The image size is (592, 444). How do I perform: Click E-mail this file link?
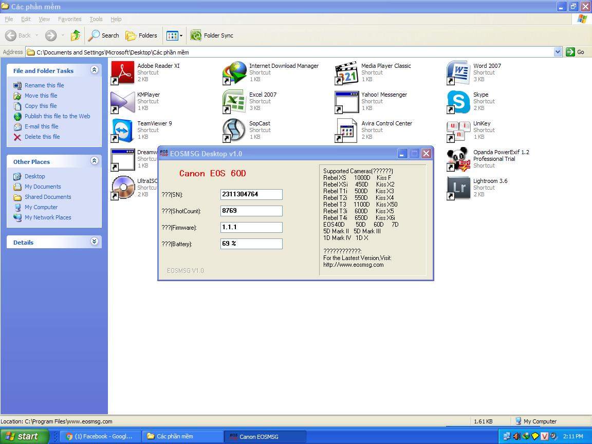(x=42, y=126)
